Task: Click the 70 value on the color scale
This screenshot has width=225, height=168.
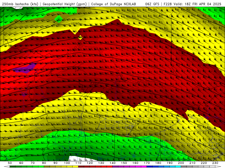Action: (x=33, y=163)
